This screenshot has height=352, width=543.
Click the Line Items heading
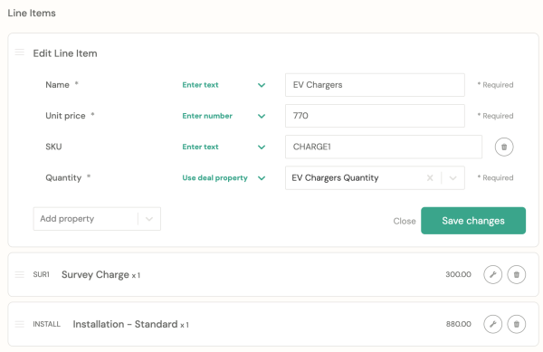pyautogui.click(x=32, y=14)
